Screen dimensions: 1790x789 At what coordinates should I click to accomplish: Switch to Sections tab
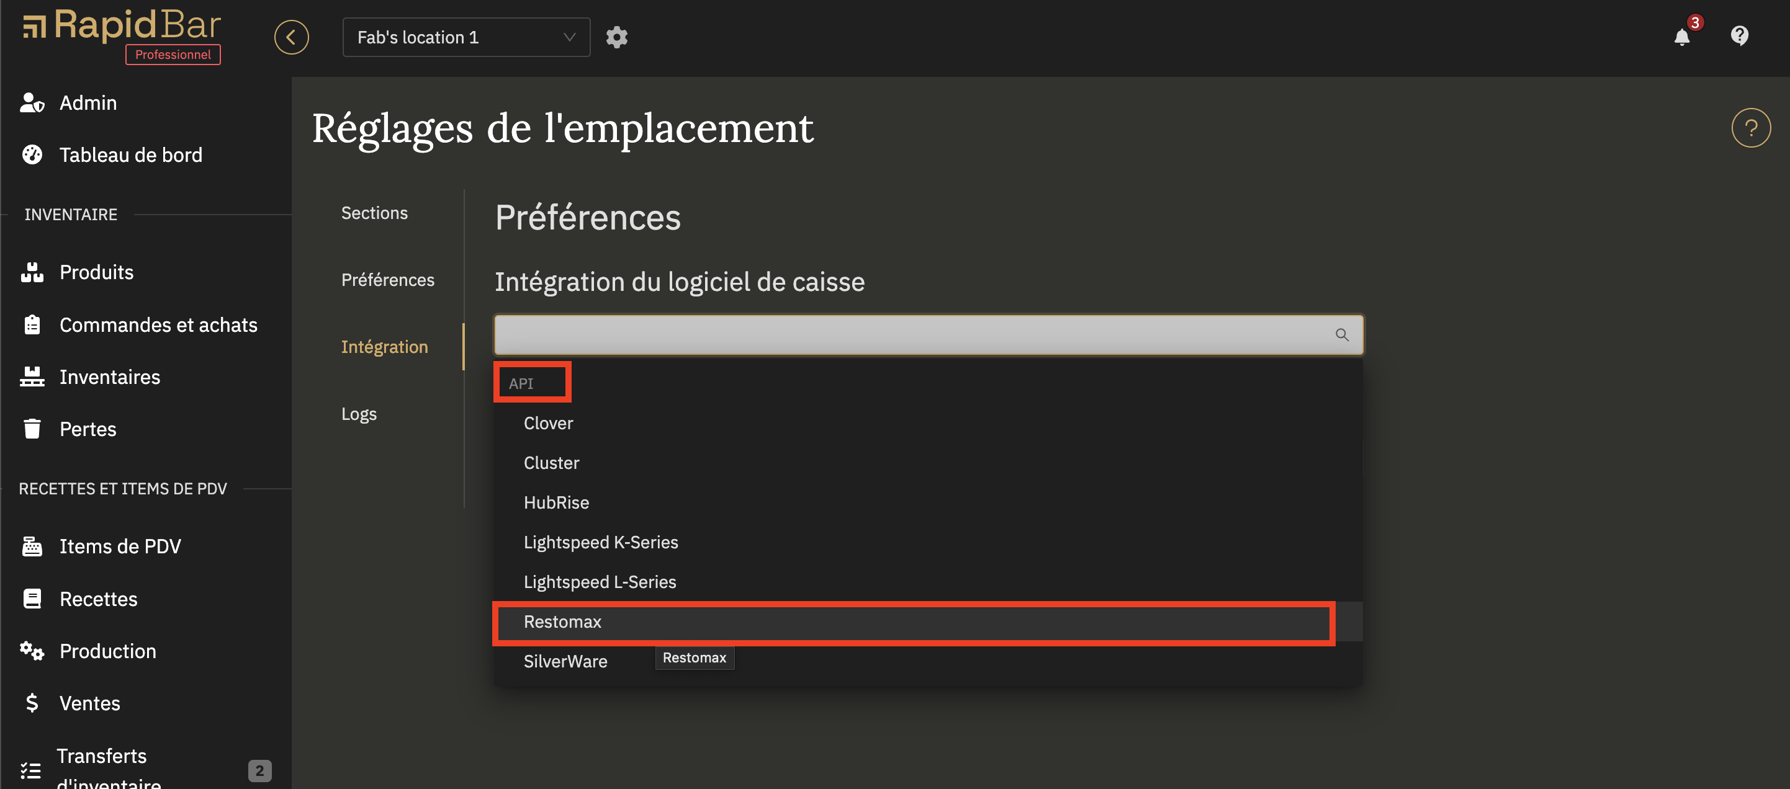click(x=374, y=213)
